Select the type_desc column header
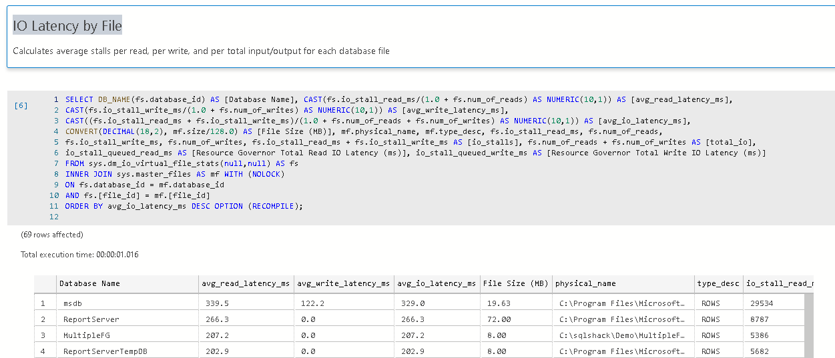 pos(718,283)
